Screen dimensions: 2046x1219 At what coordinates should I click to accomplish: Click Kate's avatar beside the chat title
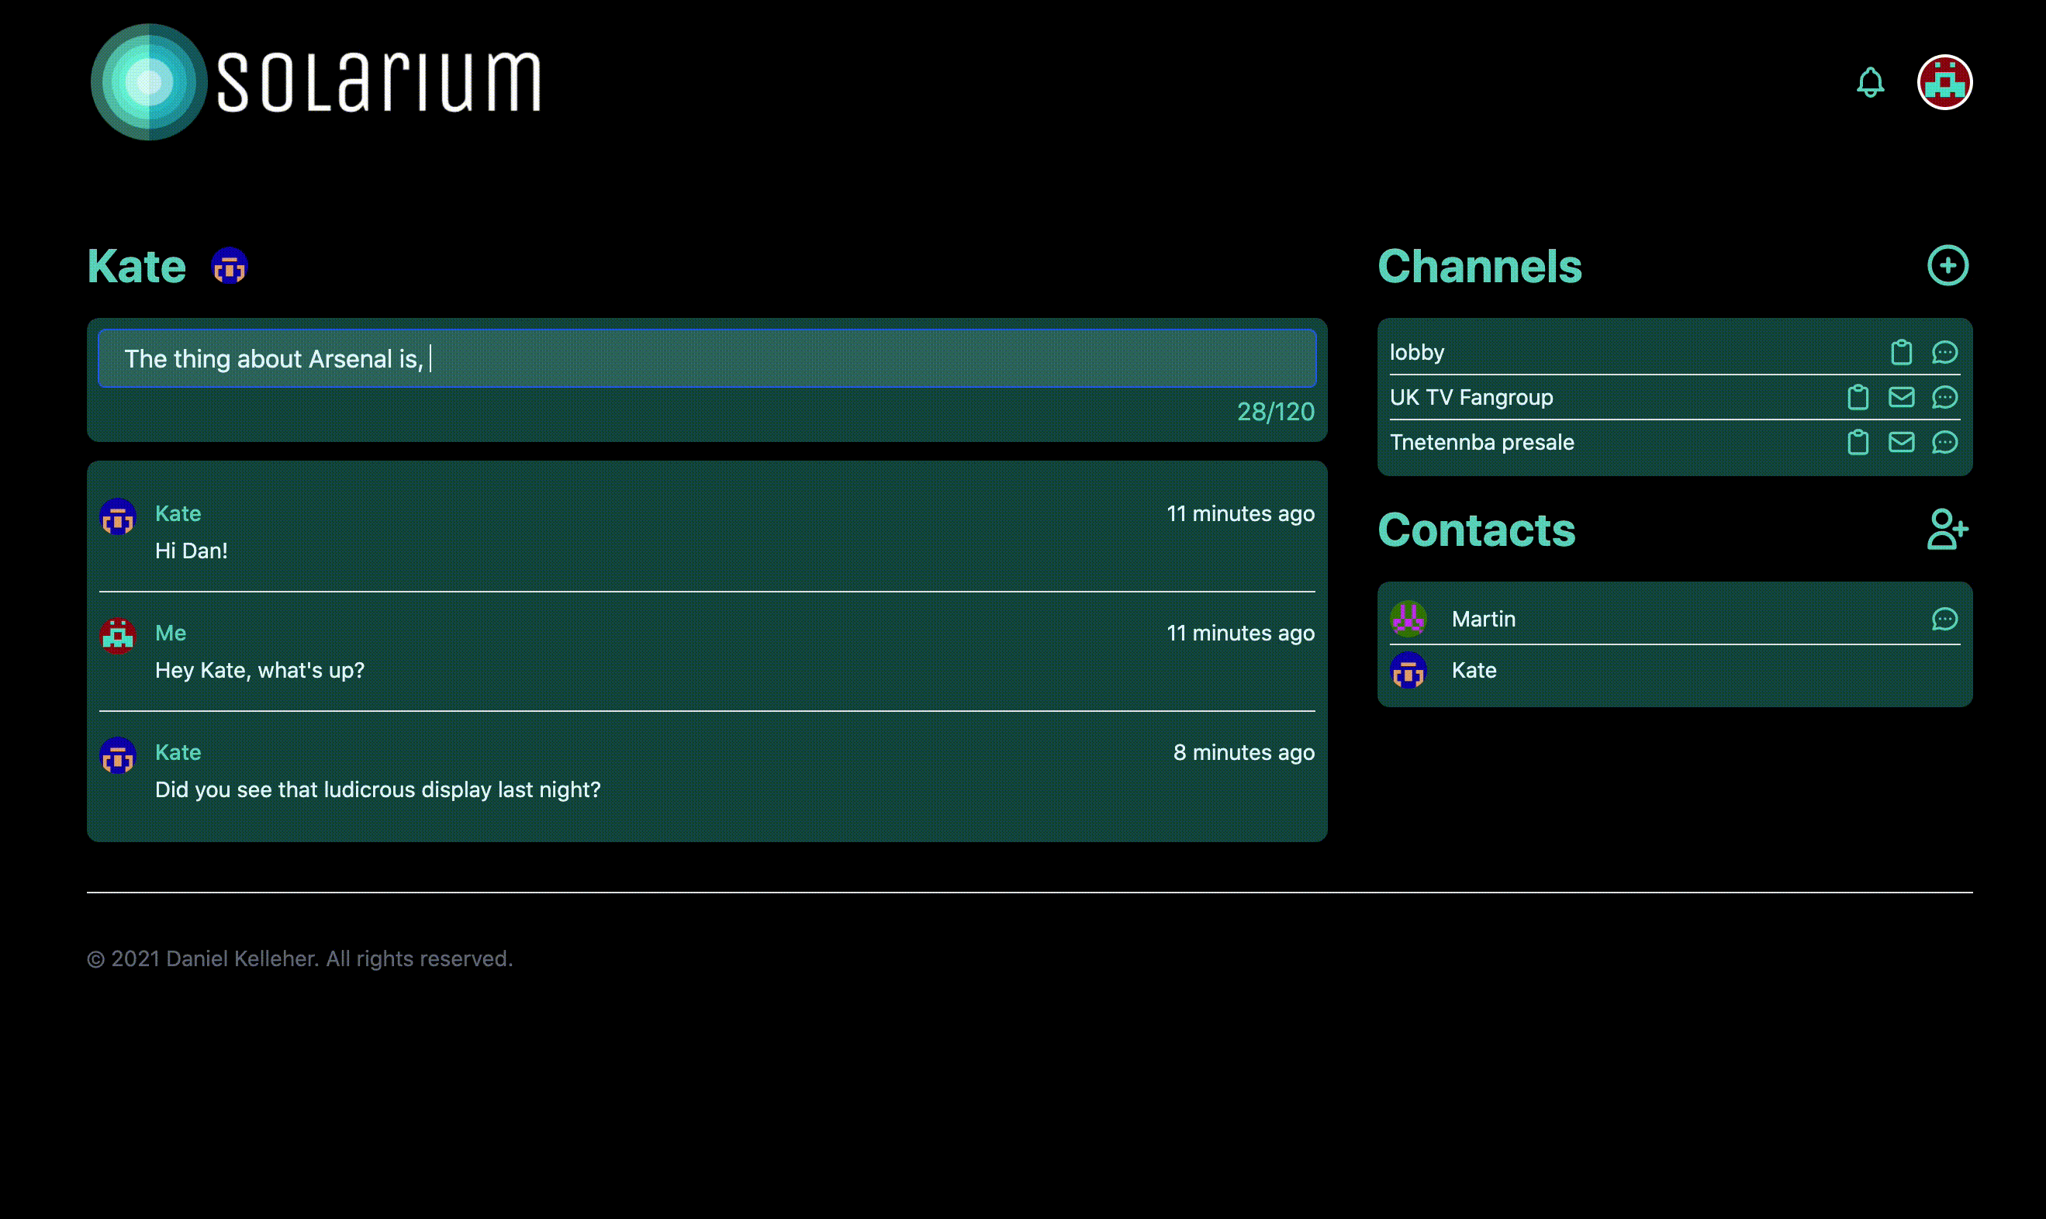229,266
